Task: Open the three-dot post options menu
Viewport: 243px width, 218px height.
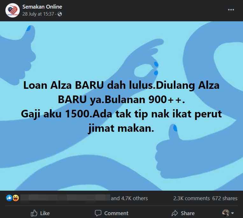Action: coord(231,10)
